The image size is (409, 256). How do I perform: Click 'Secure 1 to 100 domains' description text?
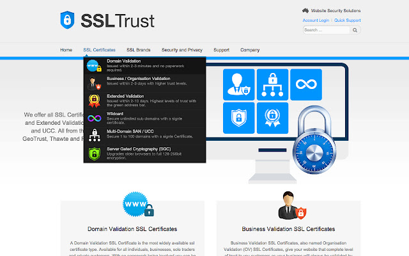pos(150,136)
